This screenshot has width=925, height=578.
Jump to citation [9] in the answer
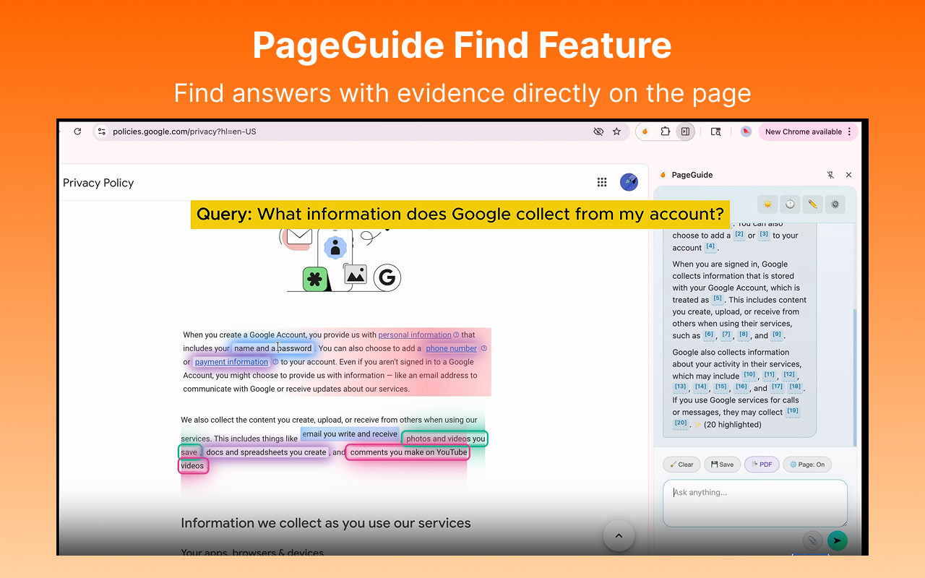click(777, 335)
